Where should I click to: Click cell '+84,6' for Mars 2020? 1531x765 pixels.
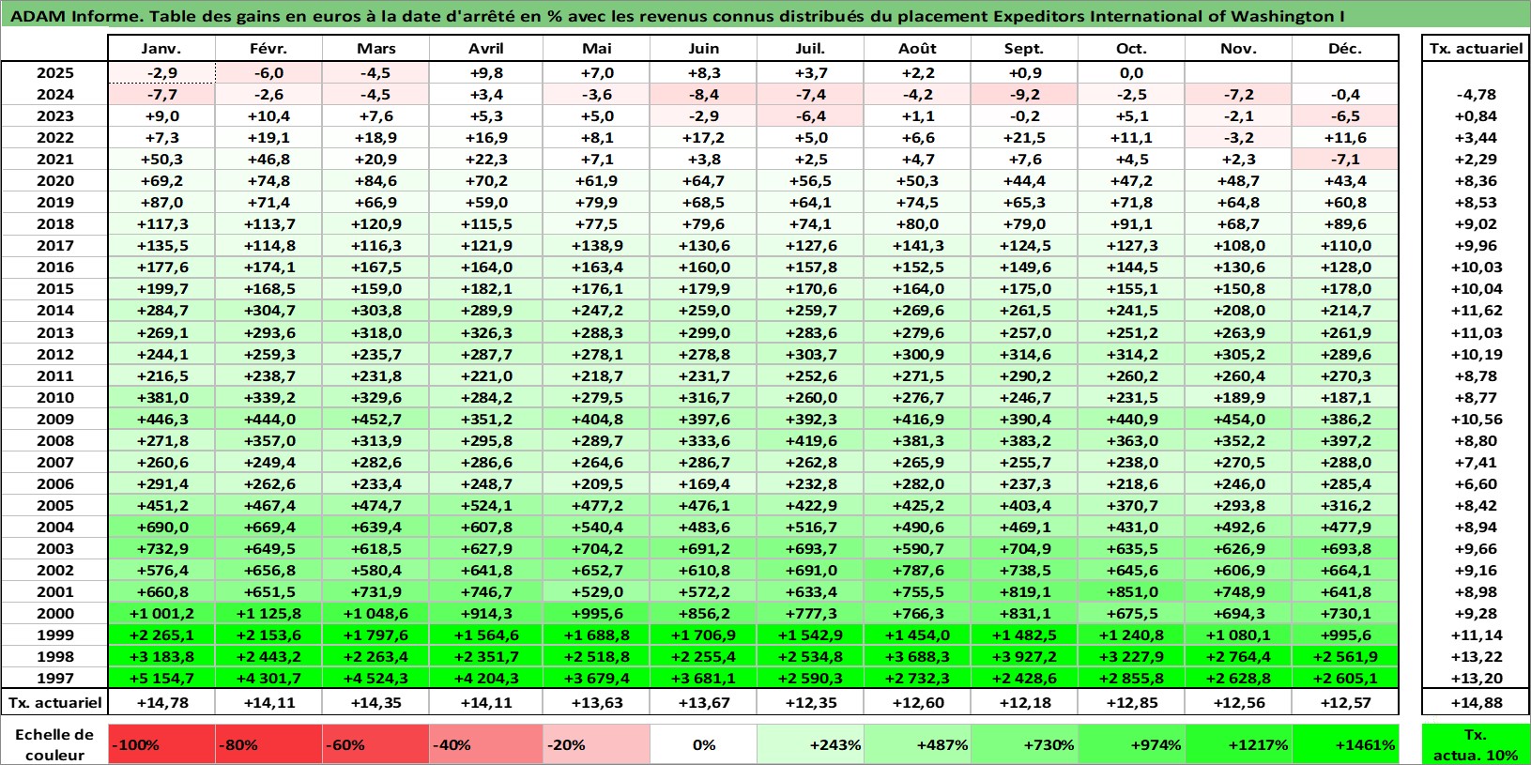point(375,180)
